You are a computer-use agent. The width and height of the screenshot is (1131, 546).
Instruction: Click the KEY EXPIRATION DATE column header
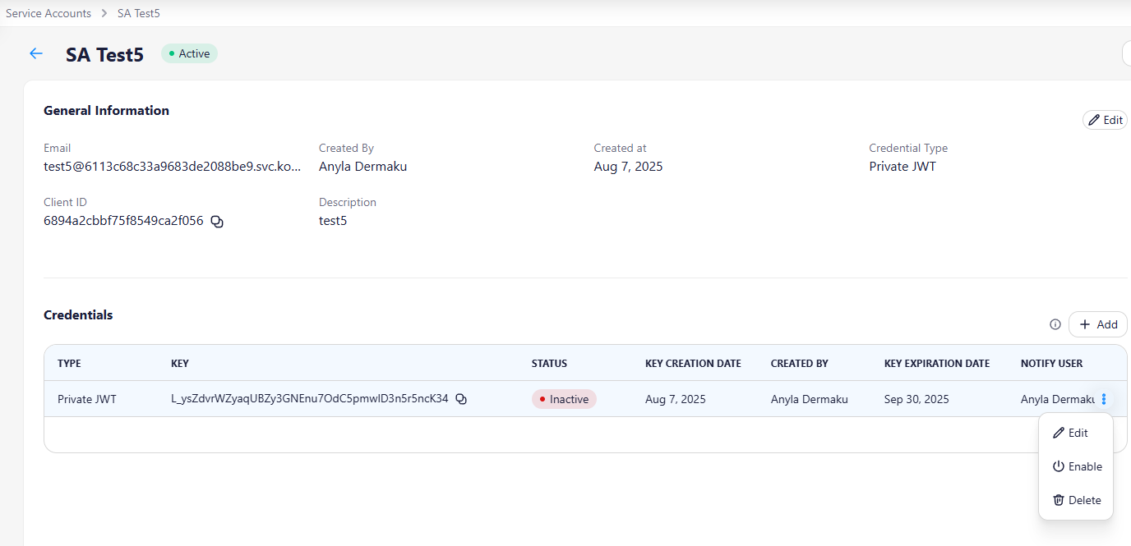936,363
